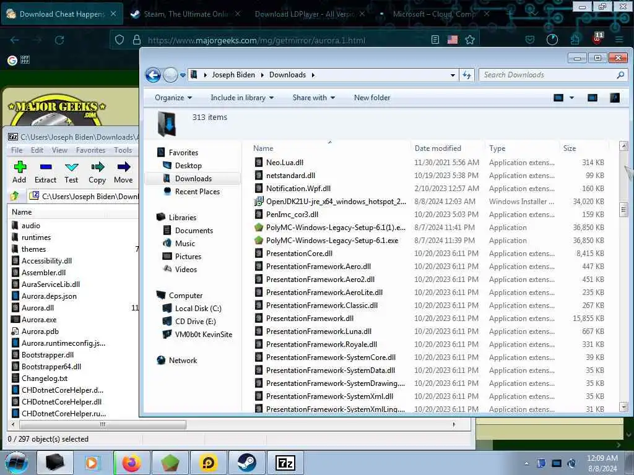The image size is (634, 475).
Task: Open the Windows Start orb
Action: click(x=16, y=463)
